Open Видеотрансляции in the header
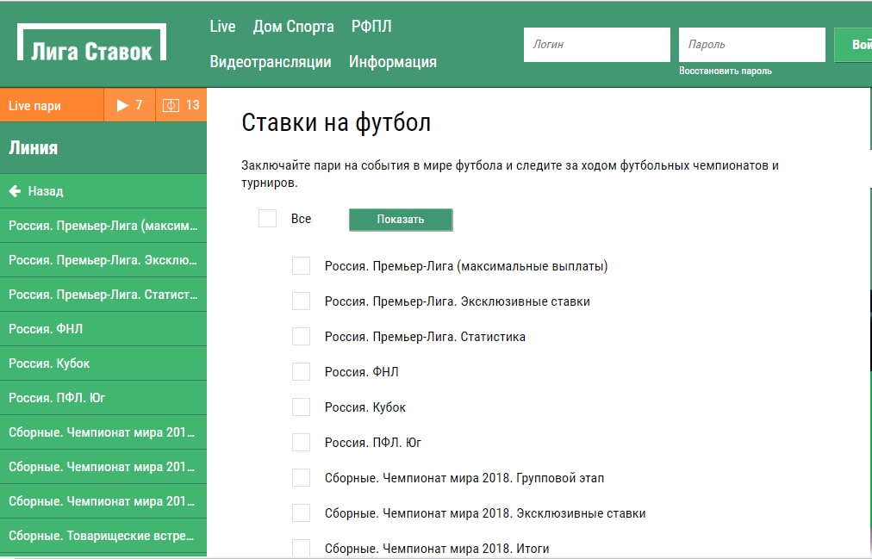The height and width of the screenshot is (559, 872). [x=271, y=62]
